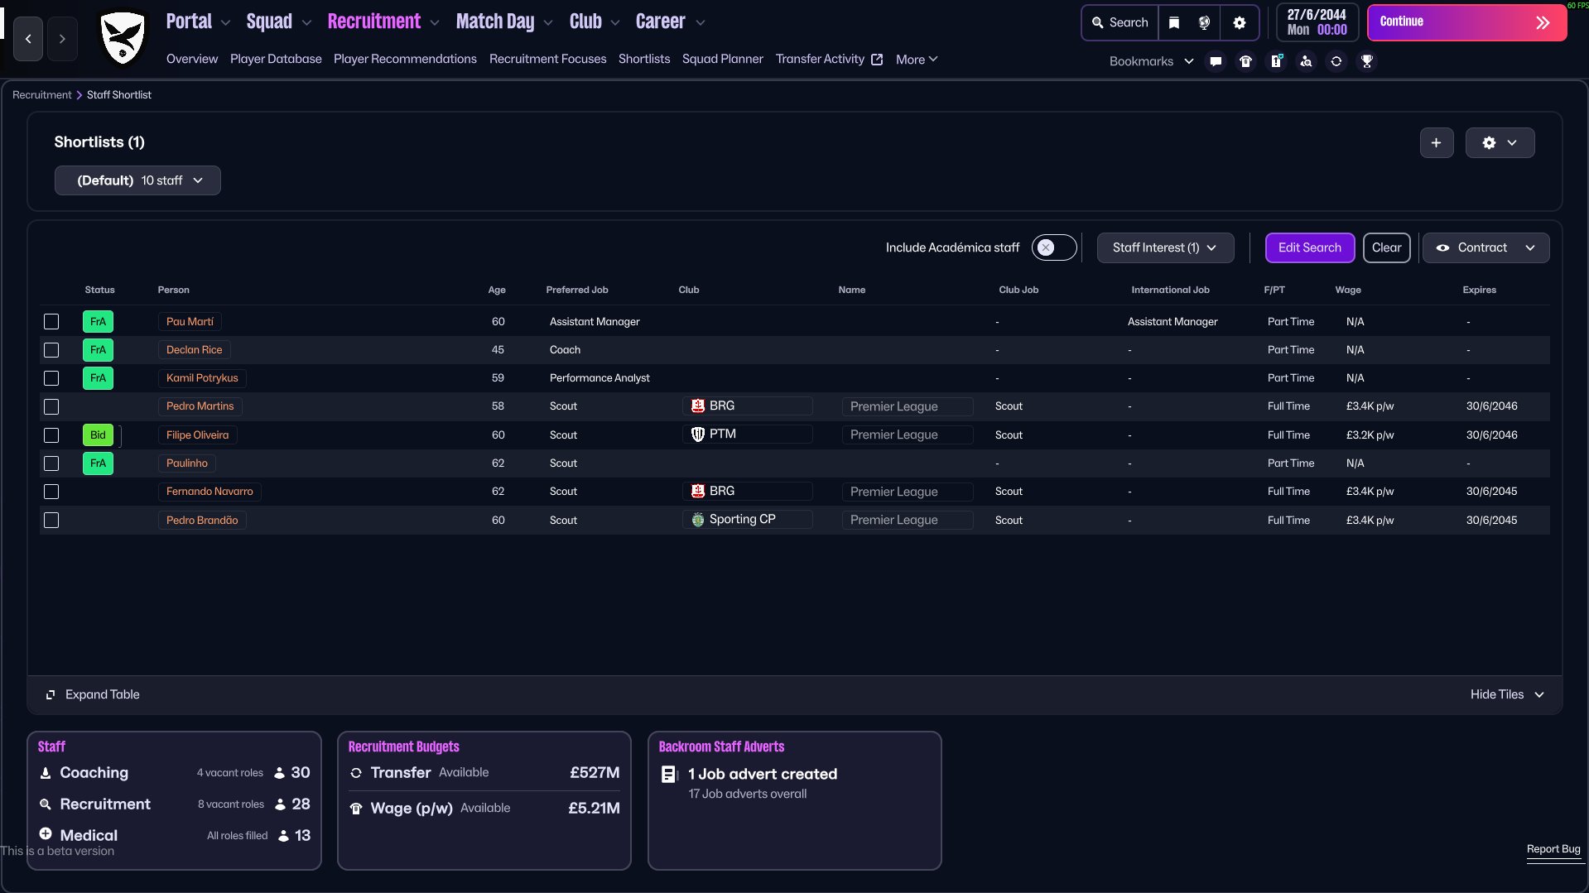
Task: Open the bookmark icon next to Search
Action: click(1174, 22)
